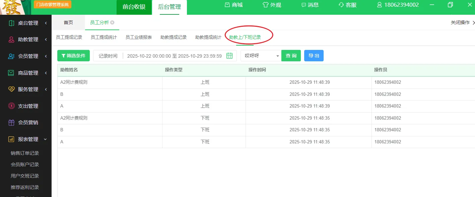
Task: Switch to 前台收银 tab
Action: (134, 7)
